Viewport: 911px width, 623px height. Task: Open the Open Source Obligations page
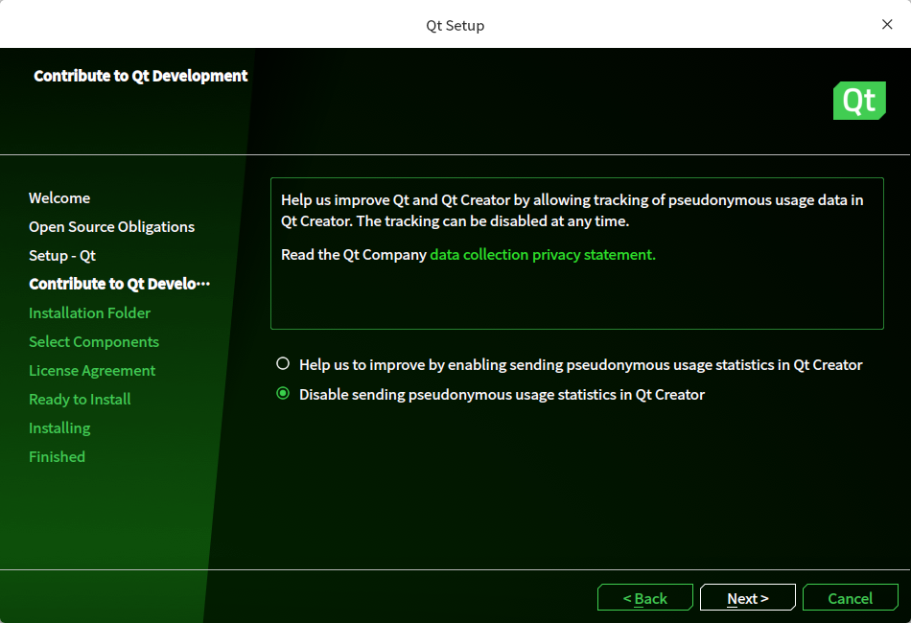111,226
